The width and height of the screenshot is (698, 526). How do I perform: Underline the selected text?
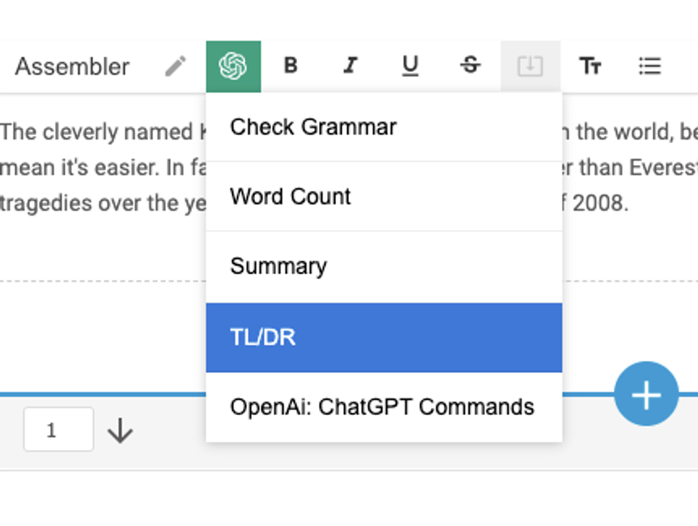410,66
